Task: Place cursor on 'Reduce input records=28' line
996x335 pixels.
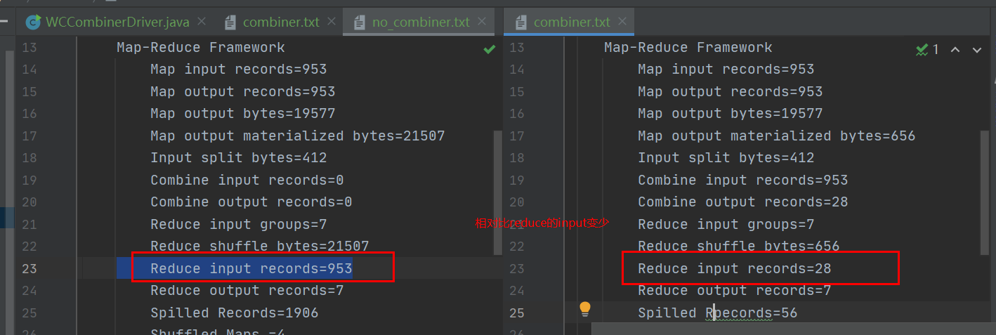Action: pyautogui.click(x=735, y=269)
